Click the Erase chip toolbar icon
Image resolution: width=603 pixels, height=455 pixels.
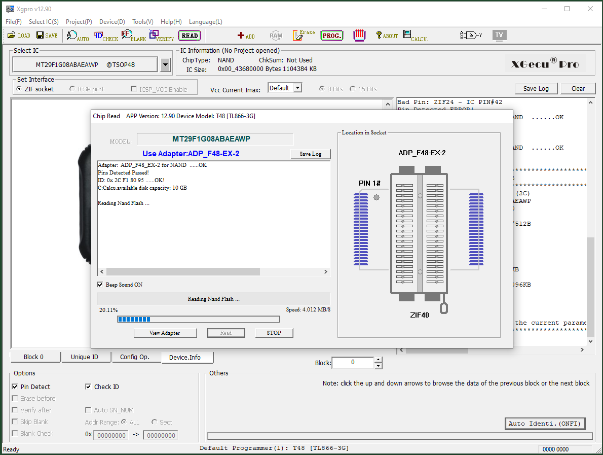click(304, 36)
